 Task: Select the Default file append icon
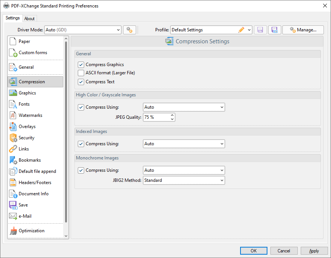13,171
